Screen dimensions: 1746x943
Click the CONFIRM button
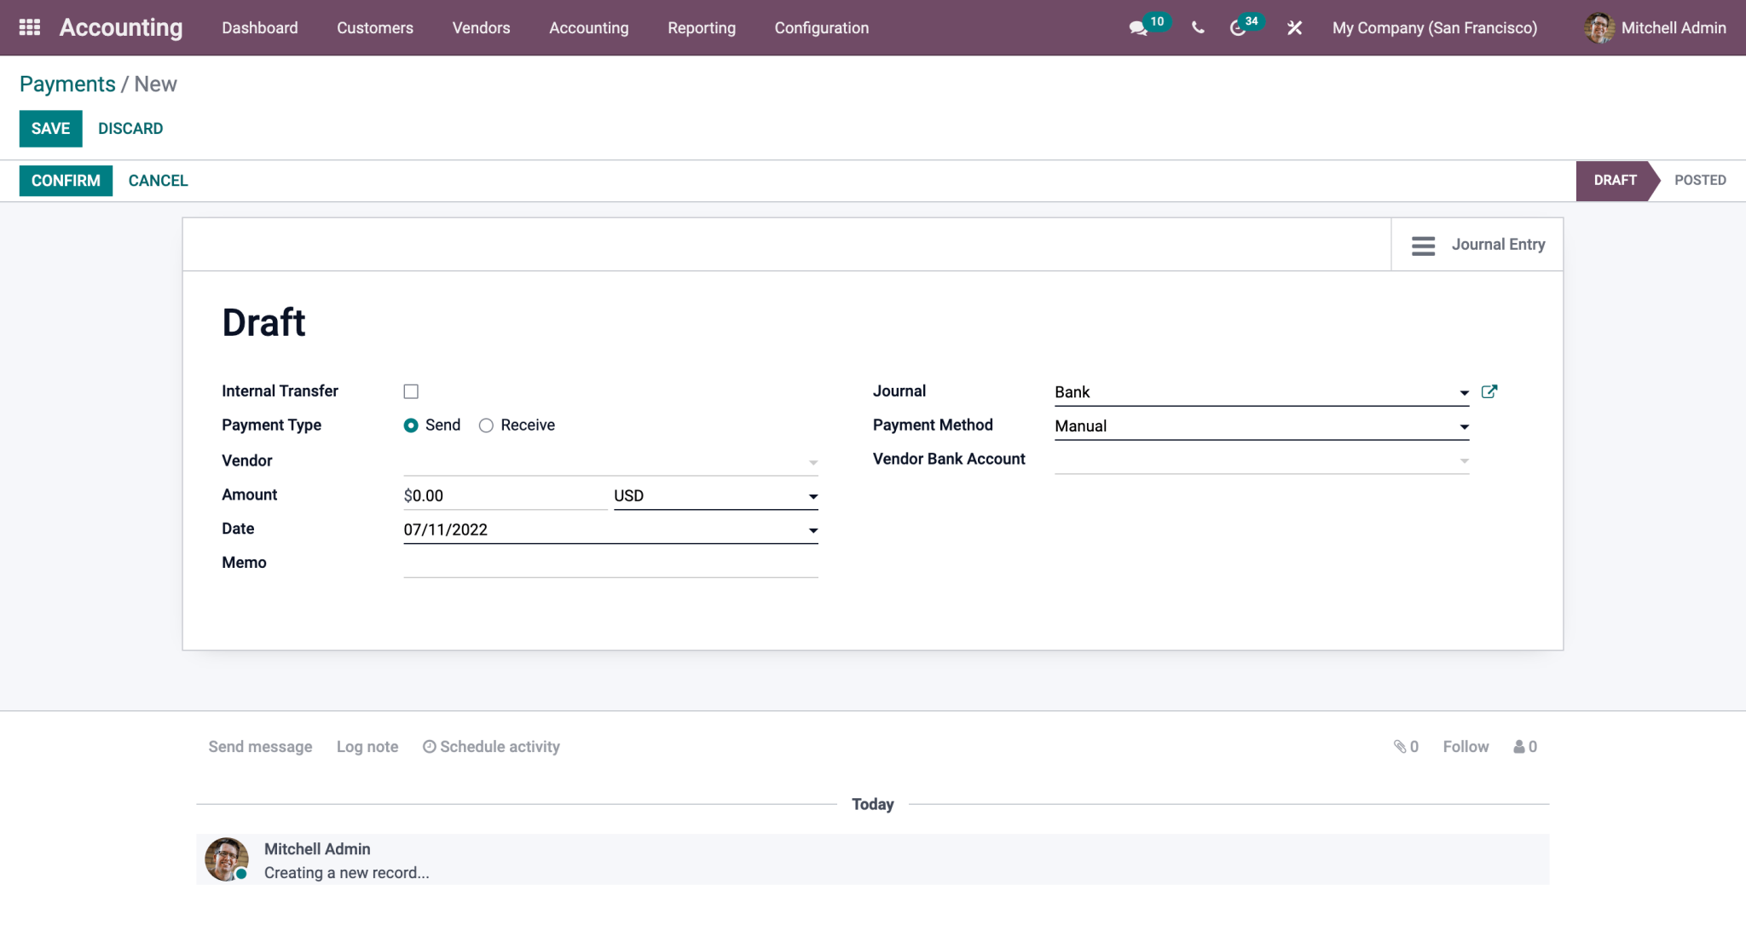[x=65, y=180]
